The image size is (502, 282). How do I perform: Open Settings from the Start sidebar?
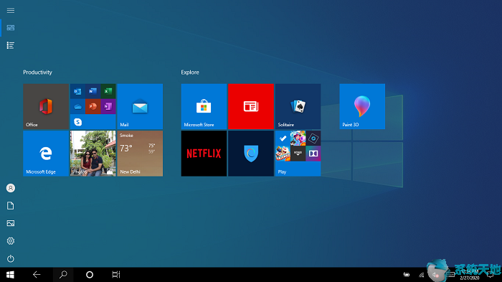pyautogui.click(x=11, y=241)
